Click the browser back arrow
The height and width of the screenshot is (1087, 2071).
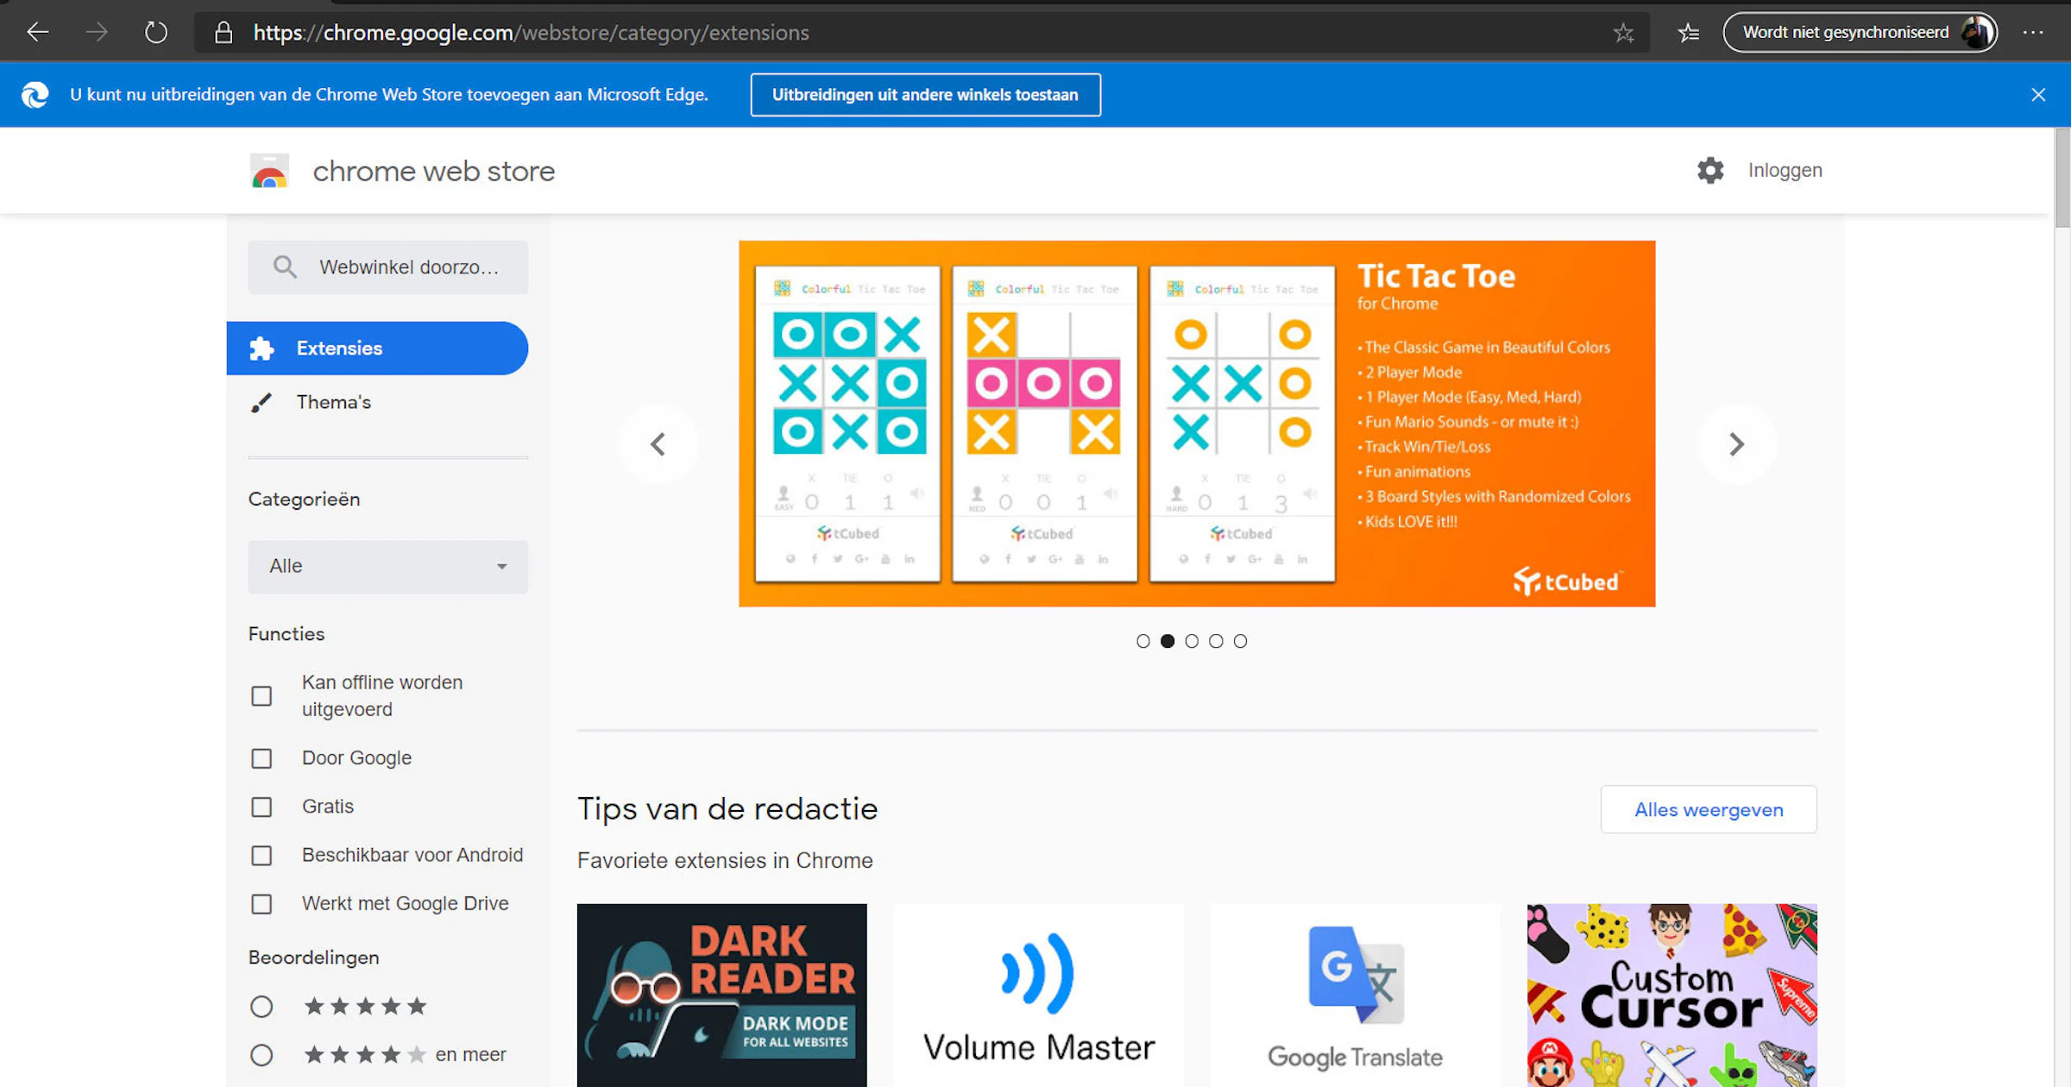[x=38, y=33]
